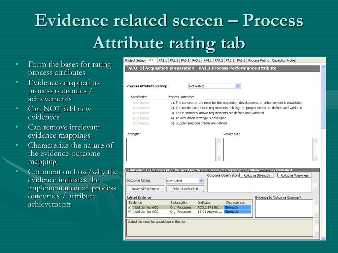Image resolution: width=338 pixels, height=253 pixels.
Task: Switch to the PA4.2 tab
Action: (x=219, y=61)
